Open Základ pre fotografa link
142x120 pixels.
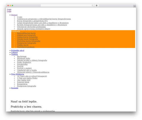coord(26,35)
